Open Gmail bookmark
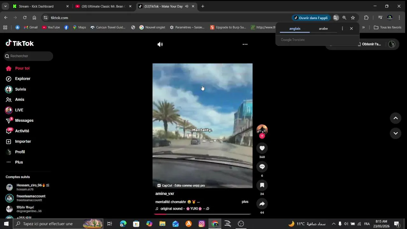Image resolution: width=407 pixels, height=229 pixels. [31, 27]
